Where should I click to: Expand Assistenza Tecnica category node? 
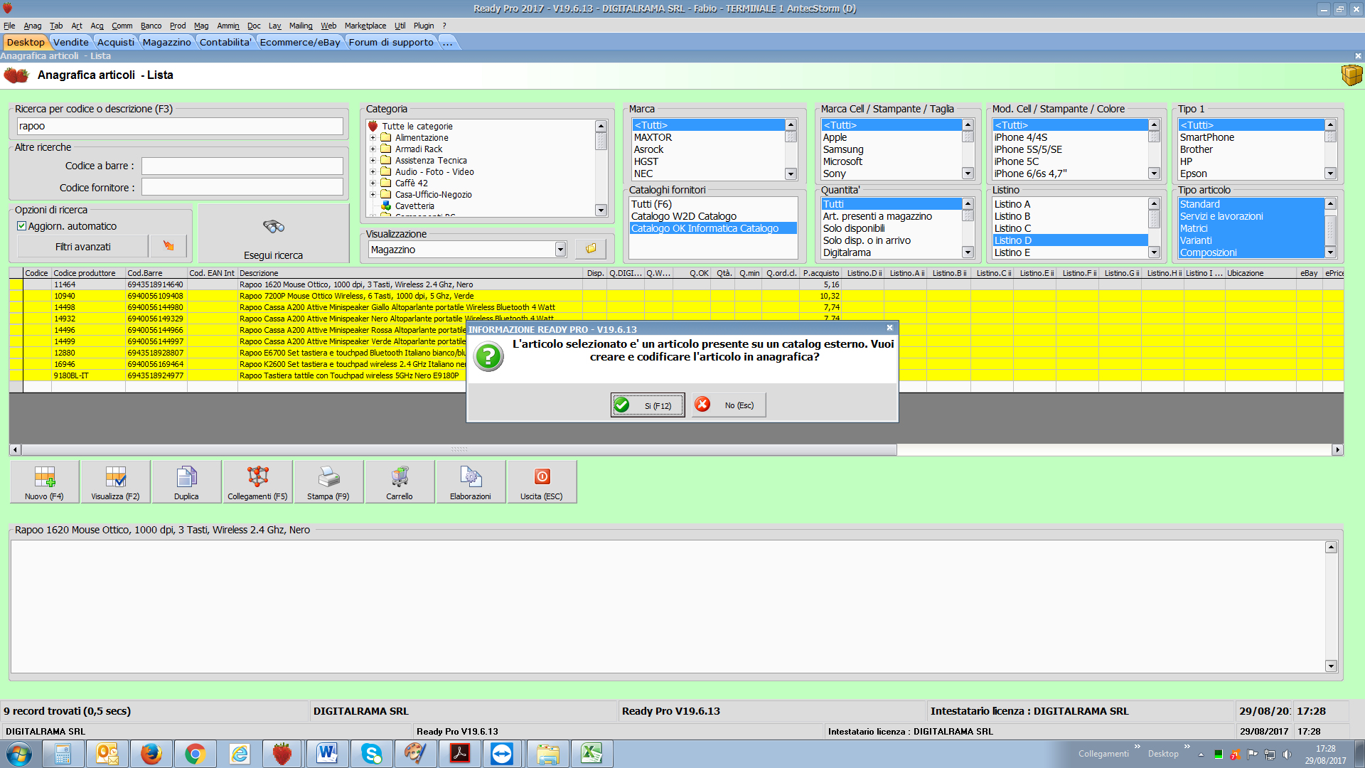point(373,161)
